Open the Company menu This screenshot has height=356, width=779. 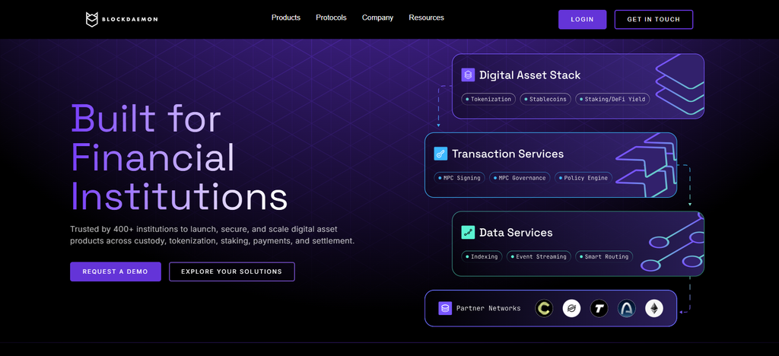click(x=377, y=17)
